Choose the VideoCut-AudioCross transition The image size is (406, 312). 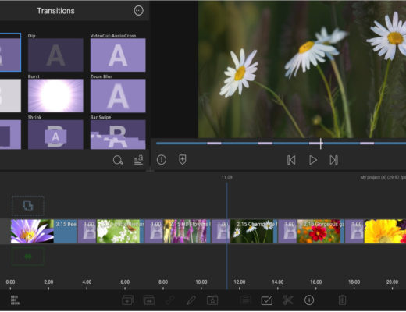pos(118,55)
